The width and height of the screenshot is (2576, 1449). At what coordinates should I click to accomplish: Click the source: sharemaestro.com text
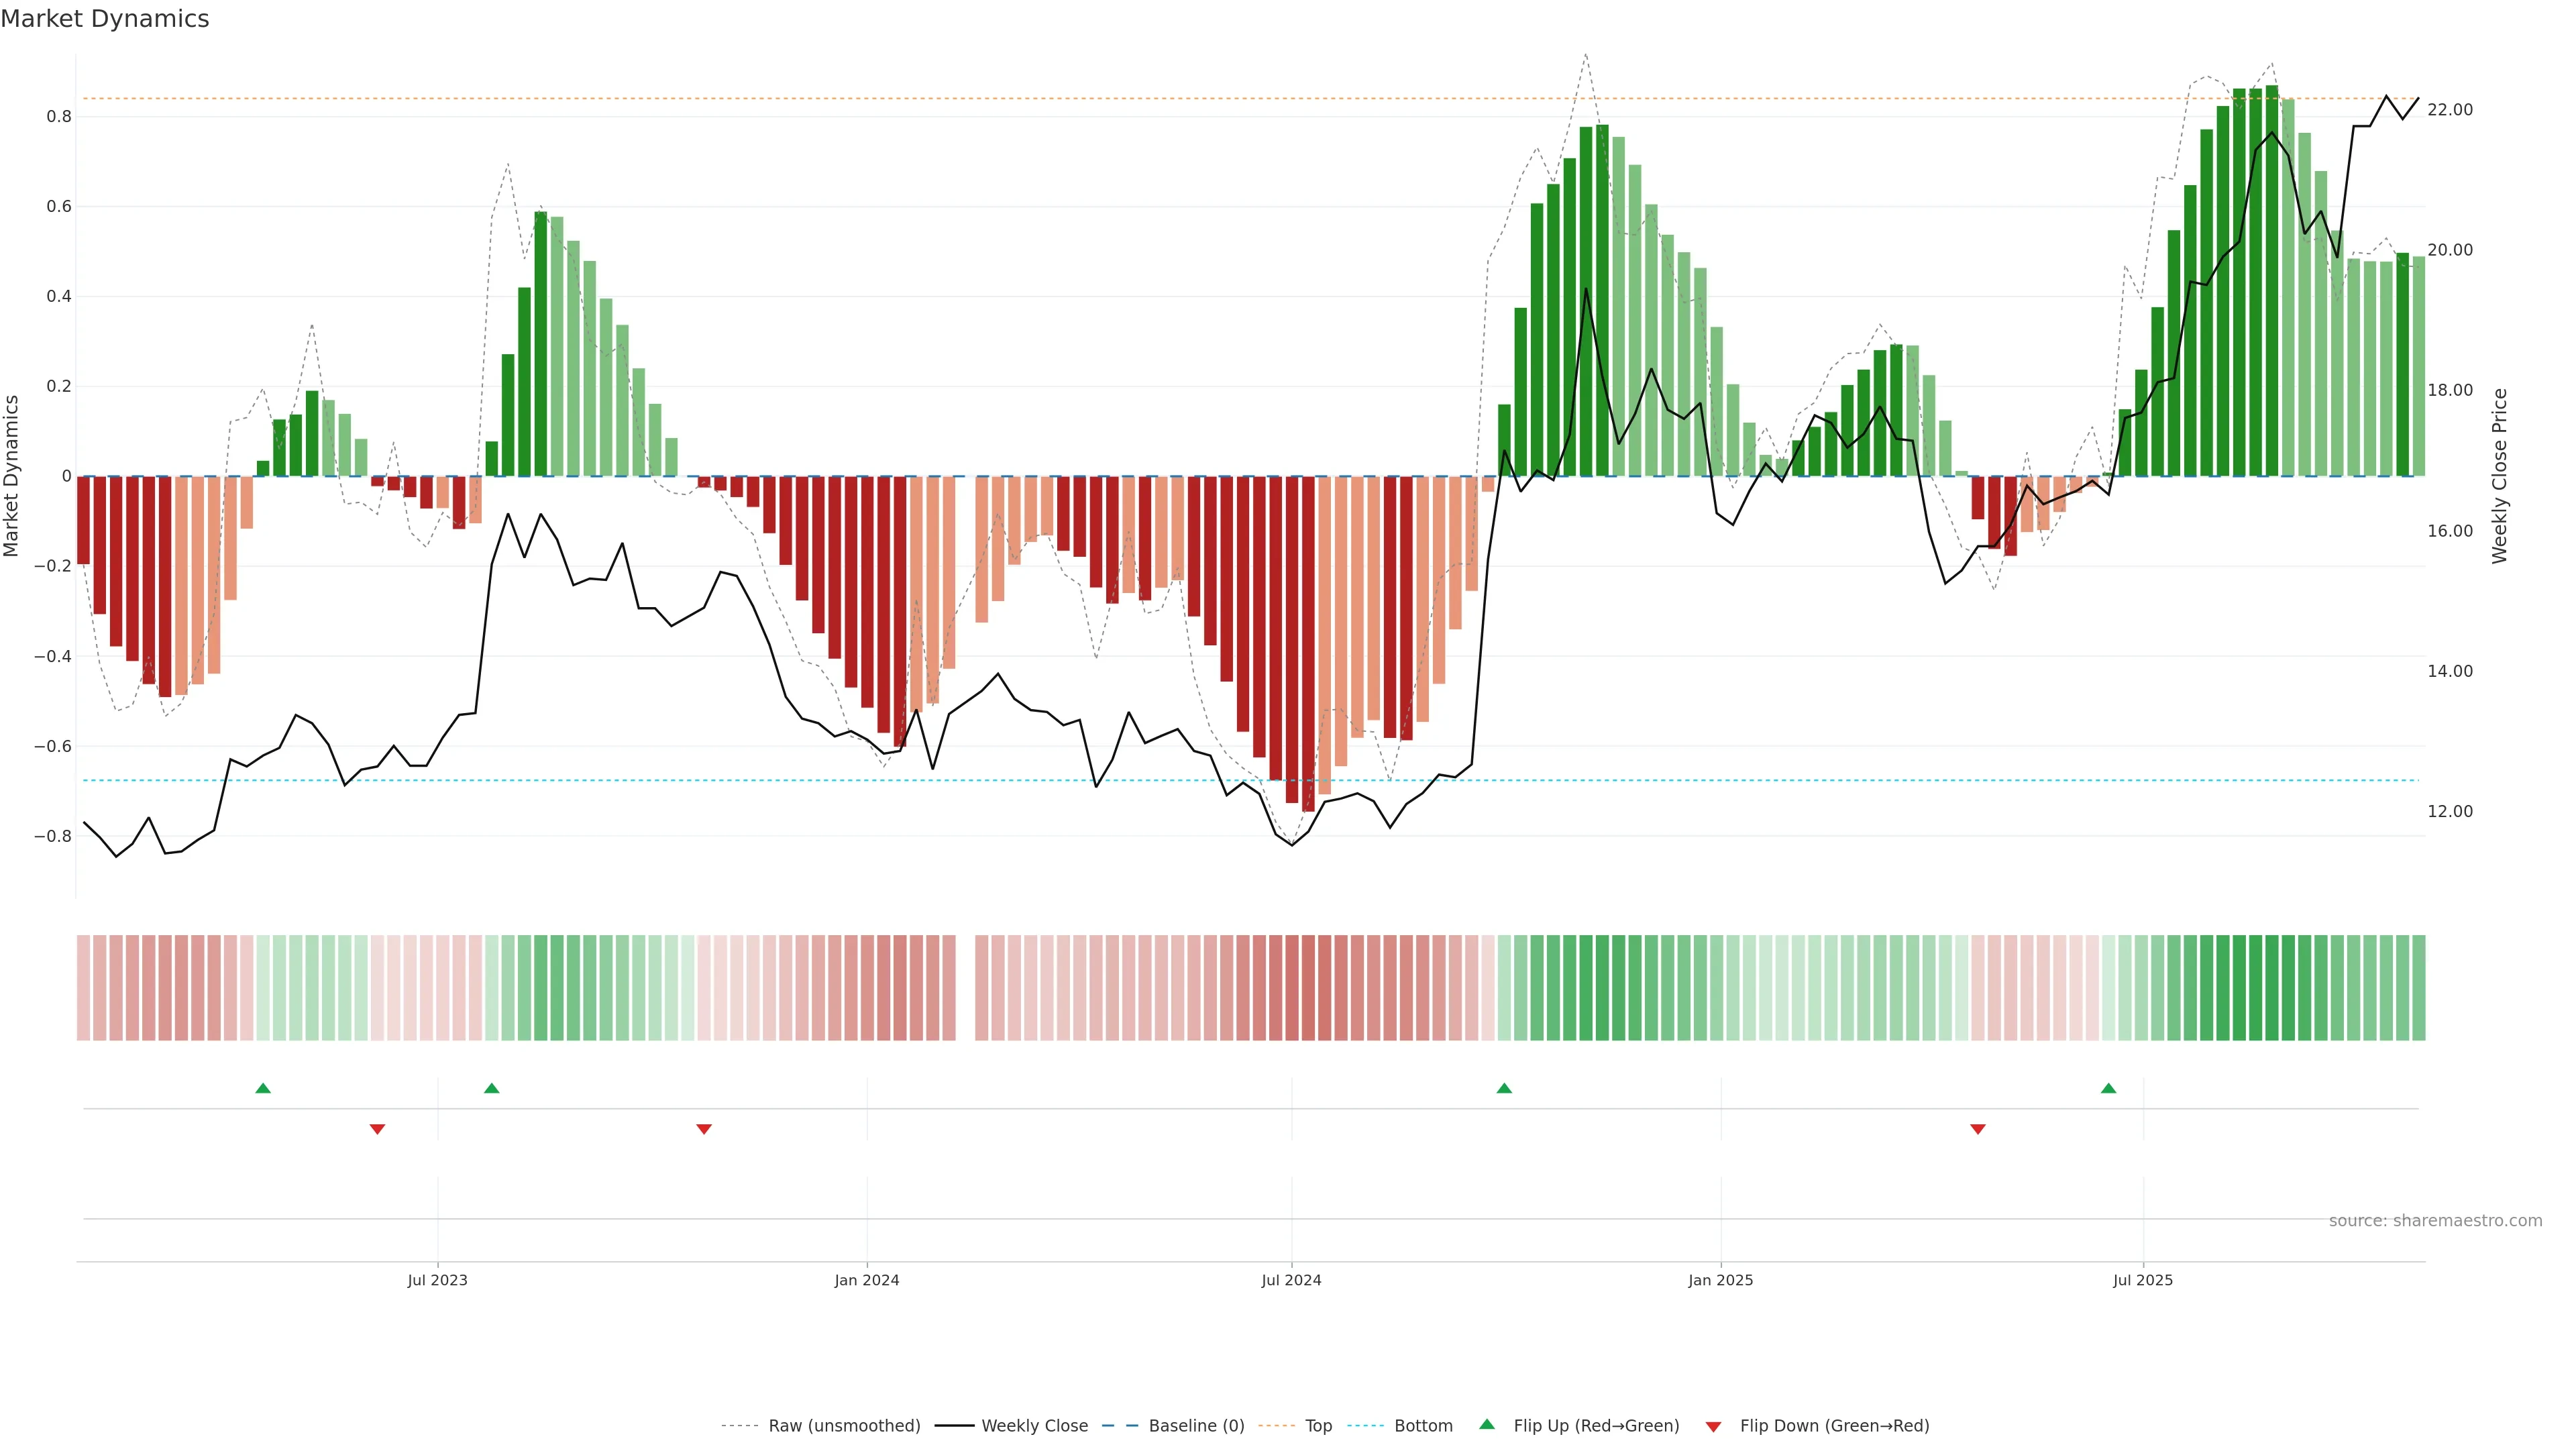coord(2435,1221)
